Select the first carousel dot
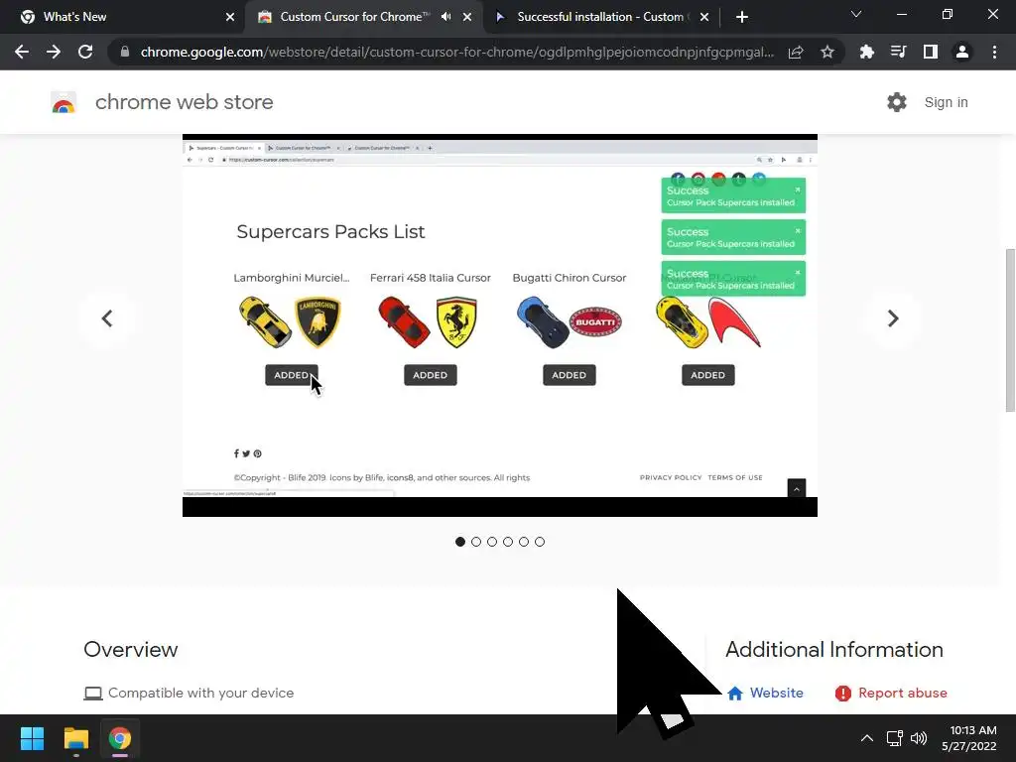The image size is (1016, 762). pyautogui.click(x=460, y=542)
